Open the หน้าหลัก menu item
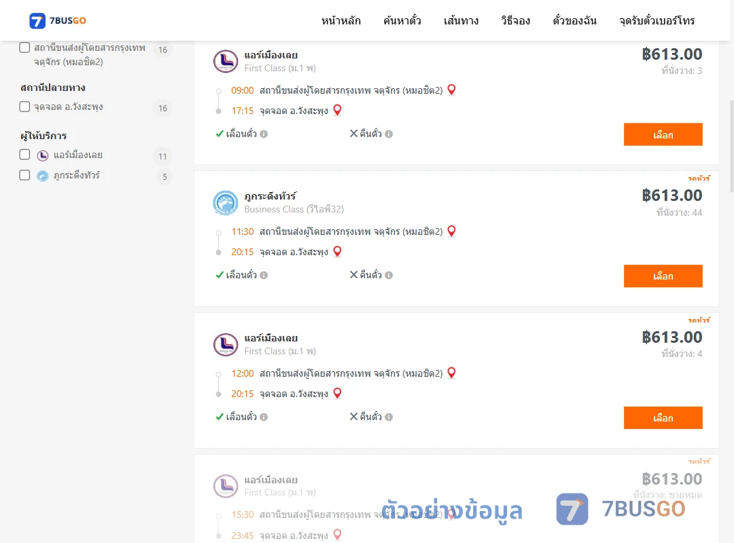The height and width of the screenshot is (543, 734). click(340, 20)
